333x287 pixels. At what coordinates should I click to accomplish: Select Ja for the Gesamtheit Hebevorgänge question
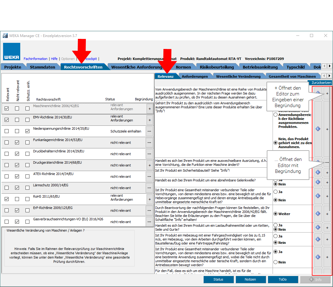pyautogui.click(x=275, y=192)
